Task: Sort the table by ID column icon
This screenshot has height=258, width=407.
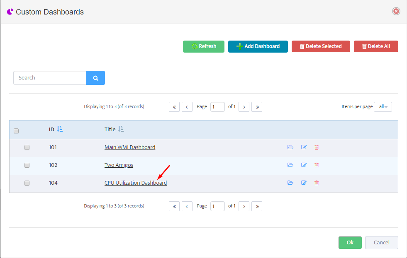Action: coord(60,129)
